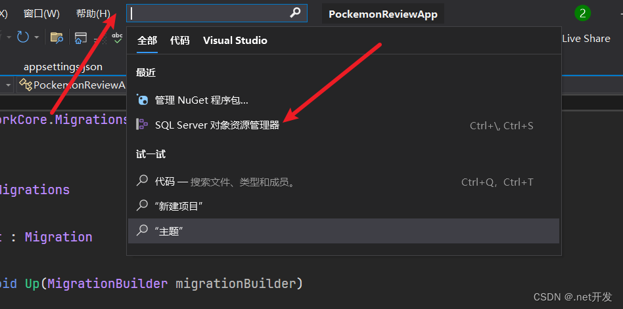Image resolution: width=623 pixels, height=309 pixels.
Task: Select the 代码 search tab
Action: click(x=180, y=41)
